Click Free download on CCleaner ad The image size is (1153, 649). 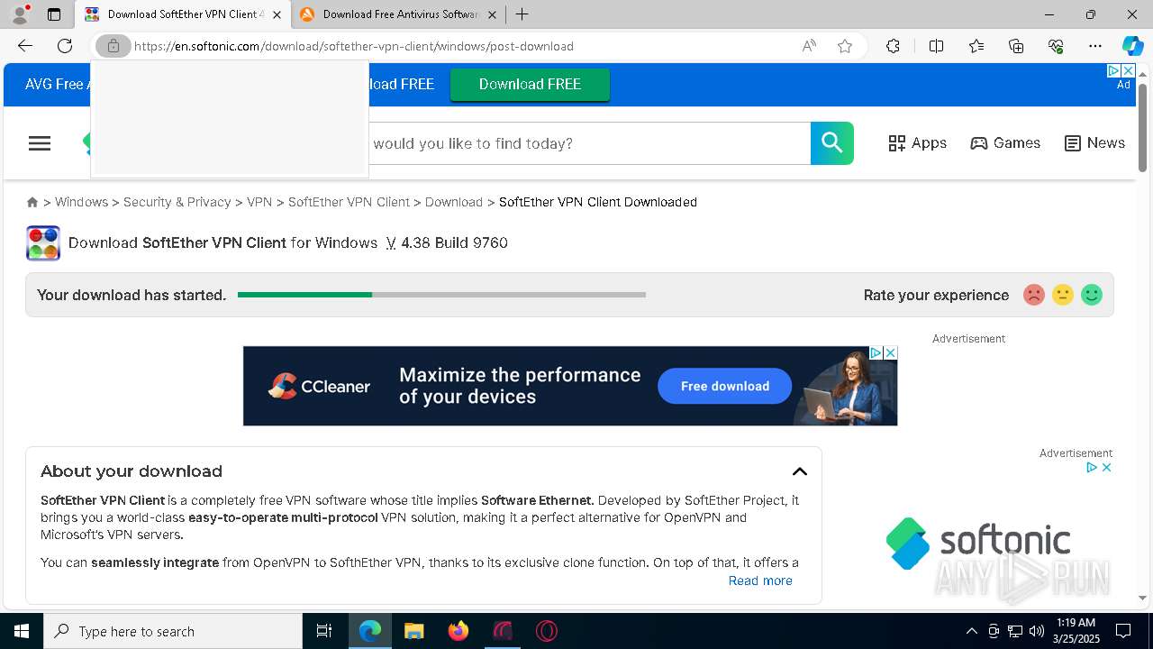(x=725, y=386)
